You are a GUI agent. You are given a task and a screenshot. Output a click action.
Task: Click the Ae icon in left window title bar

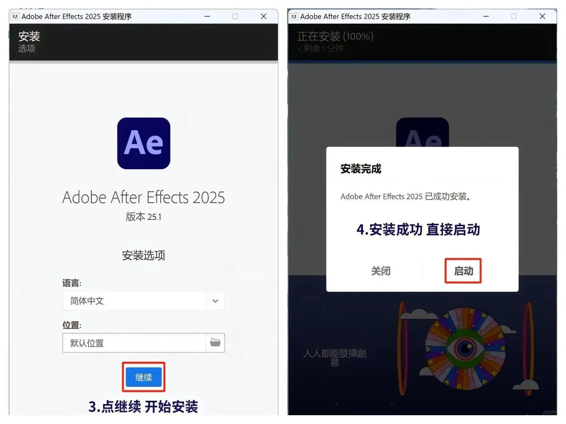[14, 16]
